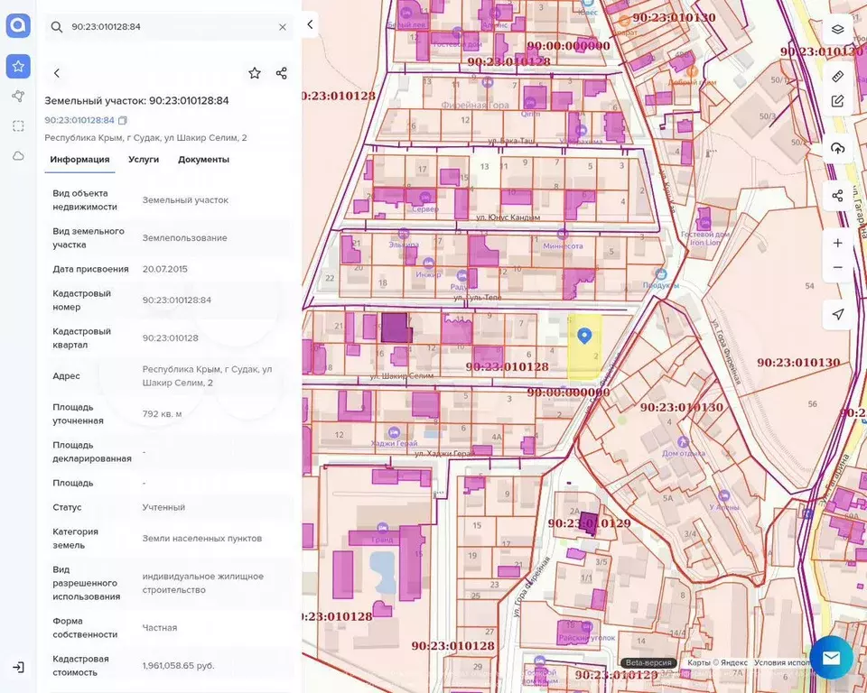The image size is (867, 693).
Task: Open favorites from the left sidebar star
Action: pyautogui.click(x=18, y=66)
